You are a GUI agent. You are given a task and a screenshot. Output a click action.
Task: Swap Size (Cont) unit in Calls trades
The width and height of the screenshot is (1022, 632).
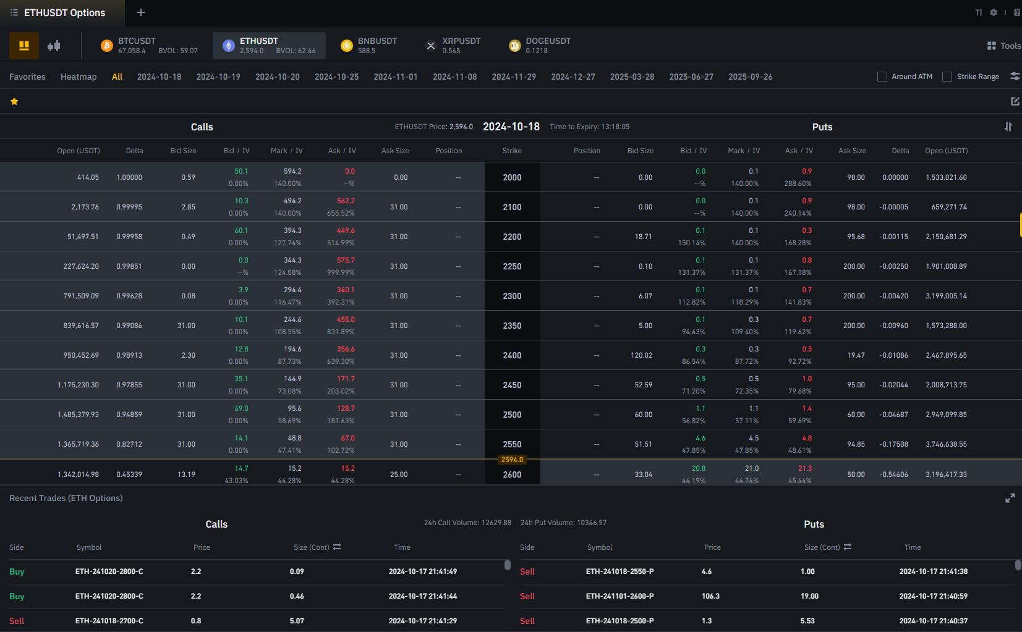coord(337,547)
